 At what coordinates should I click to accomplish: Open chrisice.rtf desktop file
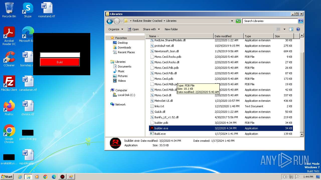pos(28,108)
